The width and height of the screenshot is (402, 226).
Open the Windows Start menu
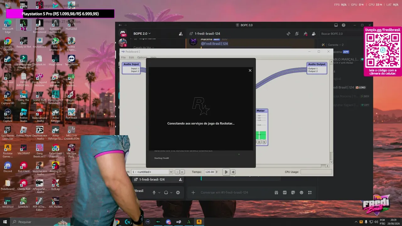(x=5, y=222)
